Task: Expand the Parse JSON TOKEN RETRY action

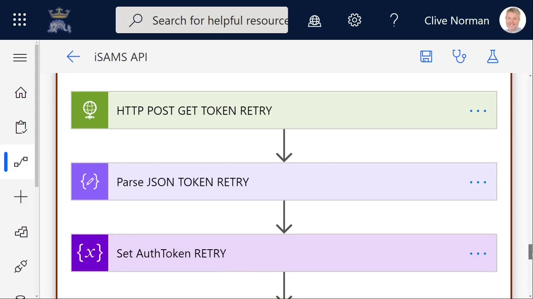Action: [x=284, y=181]
